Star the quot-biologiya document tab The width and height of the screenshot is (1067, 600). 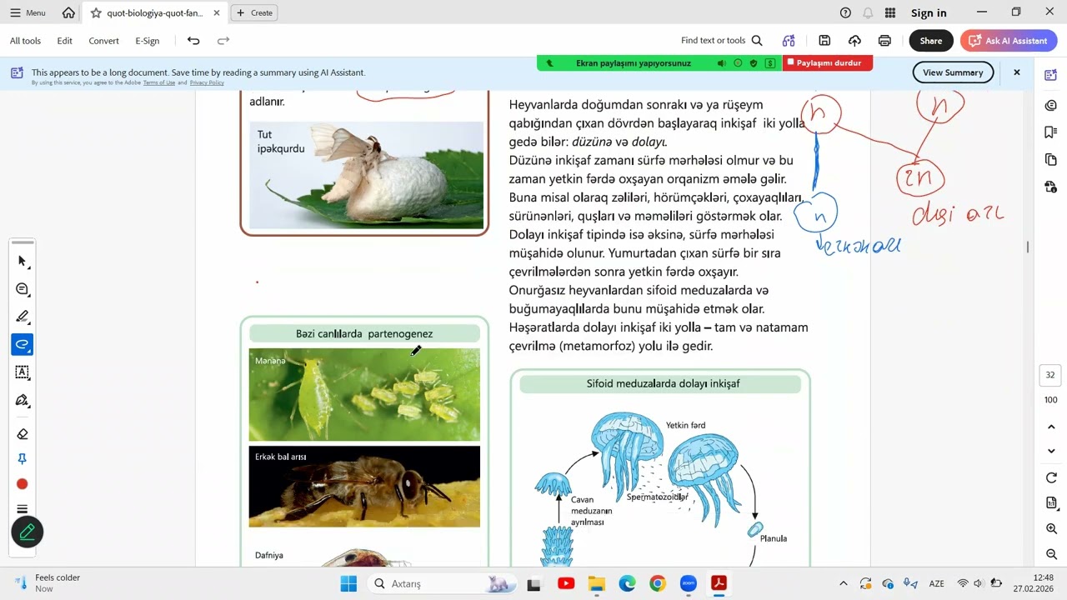pyautogui.click(x=97, y=13)
